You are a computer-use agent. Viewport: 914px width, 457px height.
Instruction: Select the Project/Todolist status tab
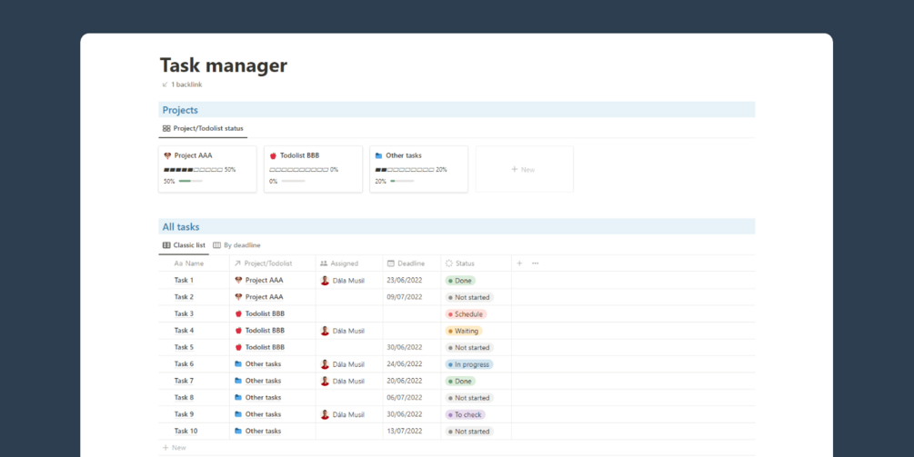coord(203,129)
